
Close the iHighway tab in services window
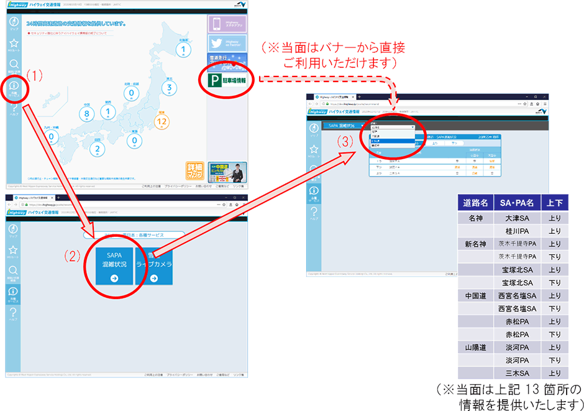[52, 198]
